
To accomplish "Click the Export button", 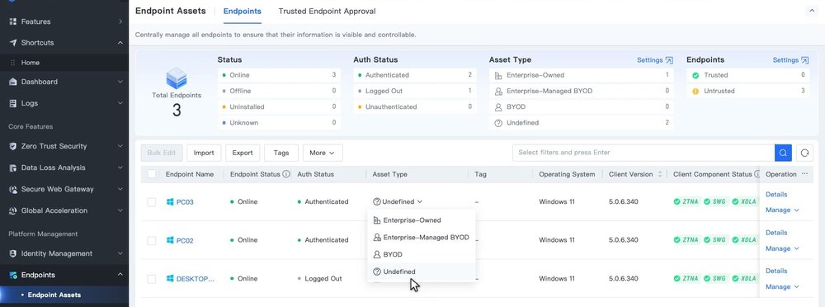I will [243, 153].
